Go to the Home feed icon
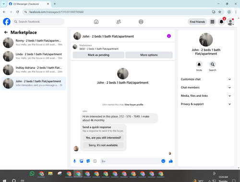This screenshot has width=240, height=182. coord(96,22)
